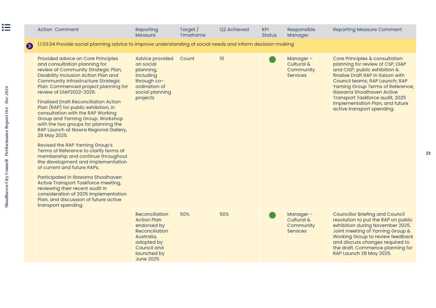Click the Q2 Achieved column header
The height and width of the screenshot is (308, 436).
point(234,29)
